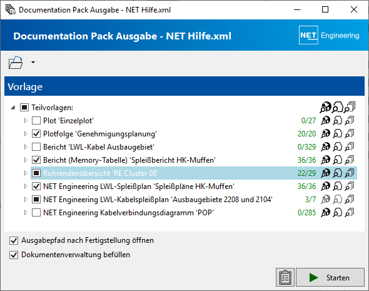The image size is (369, 291).
Task: Open the dropdown arrow next to folder icon
Action: (33, 62)
